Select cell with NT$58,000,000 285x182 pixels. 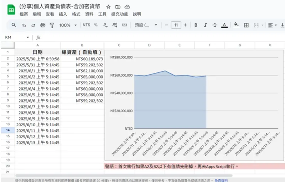click(x=82, y=95)
